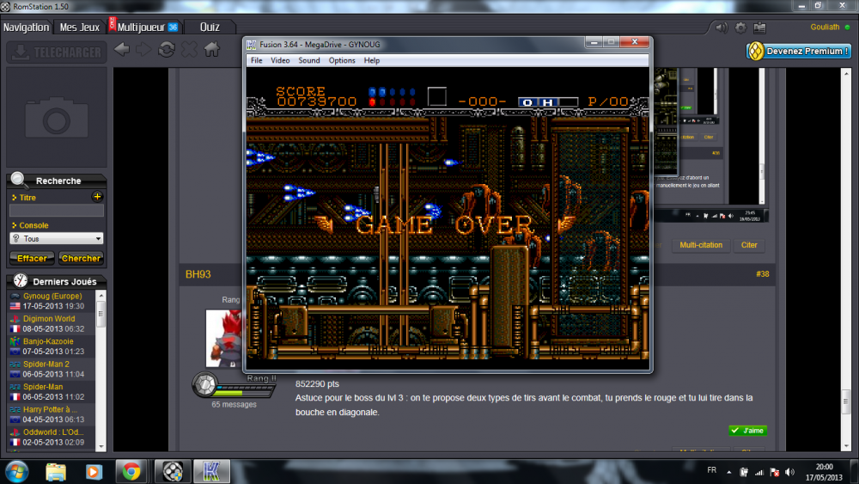Screen dimensions: 859x484
Task: Click BH93's avatar image
Action: (x=224, y=338)
